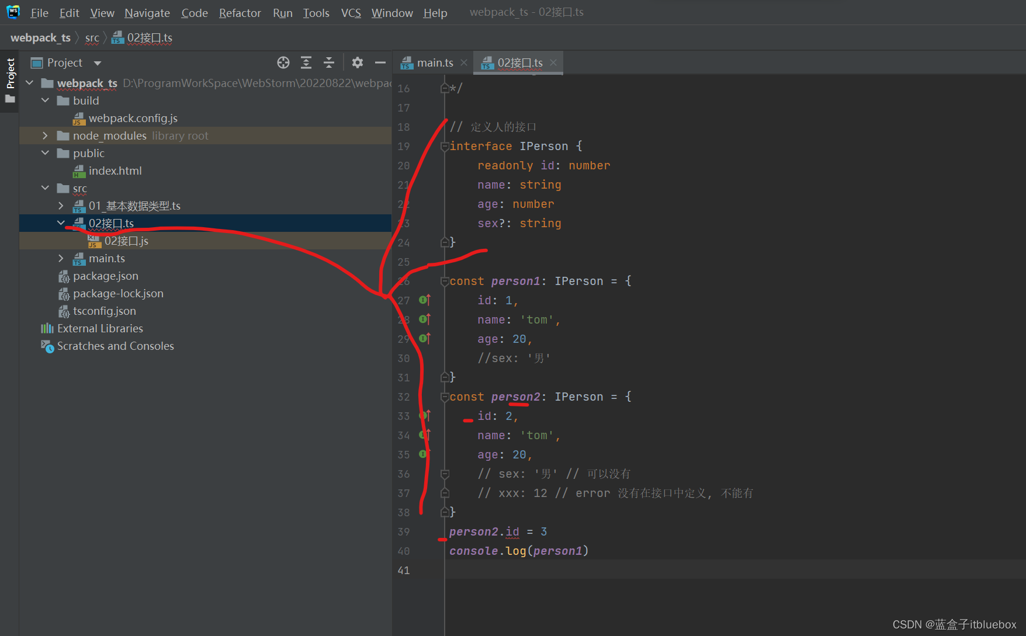Select webpack.config.js in project tree
This screenshot has height=636, width=1026.
[x=133, y=118]
